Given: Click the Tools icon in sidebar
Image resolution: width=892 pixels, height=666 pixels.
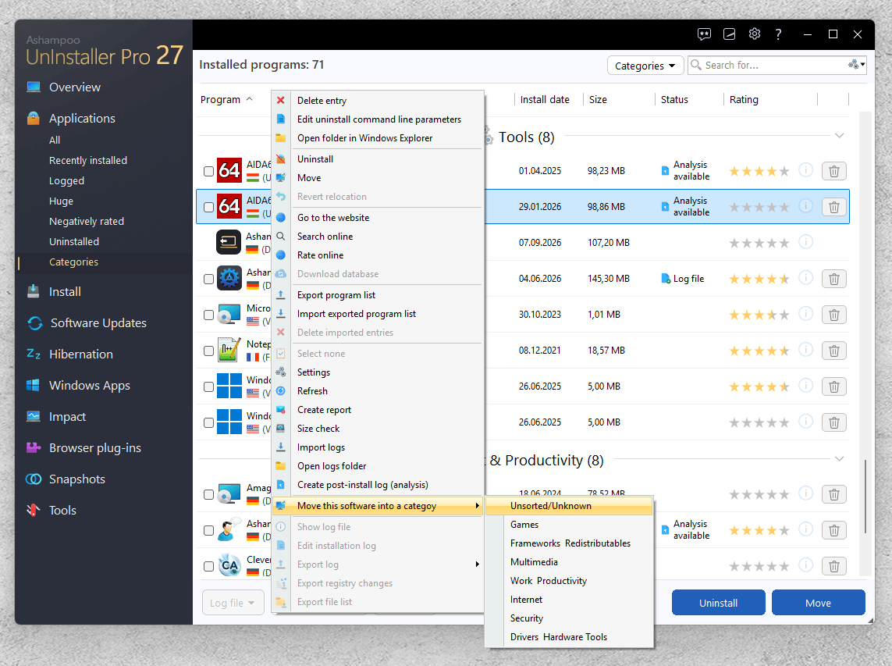Looking at the screenshot, I should pyautogui.click(x=34, y=510).
